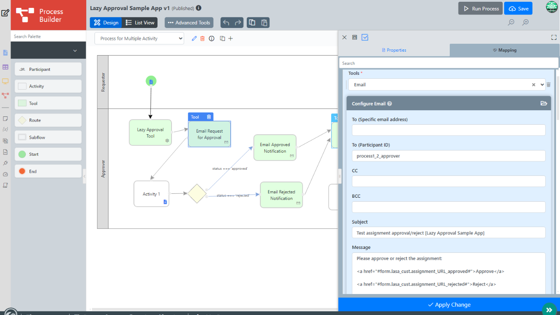560x315 pixels.
Task: Switch to the Design view toggle
Action: click(106, 23)
